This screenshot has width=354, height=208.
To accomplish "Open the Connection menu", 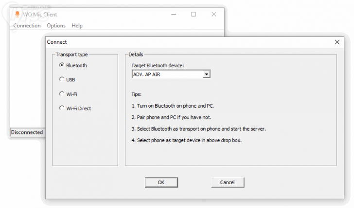I will click(27, 25).
